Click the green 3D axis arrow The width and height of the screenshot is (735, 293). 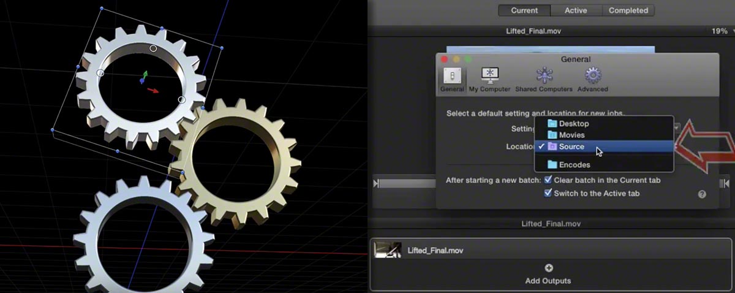coord(145,75)
